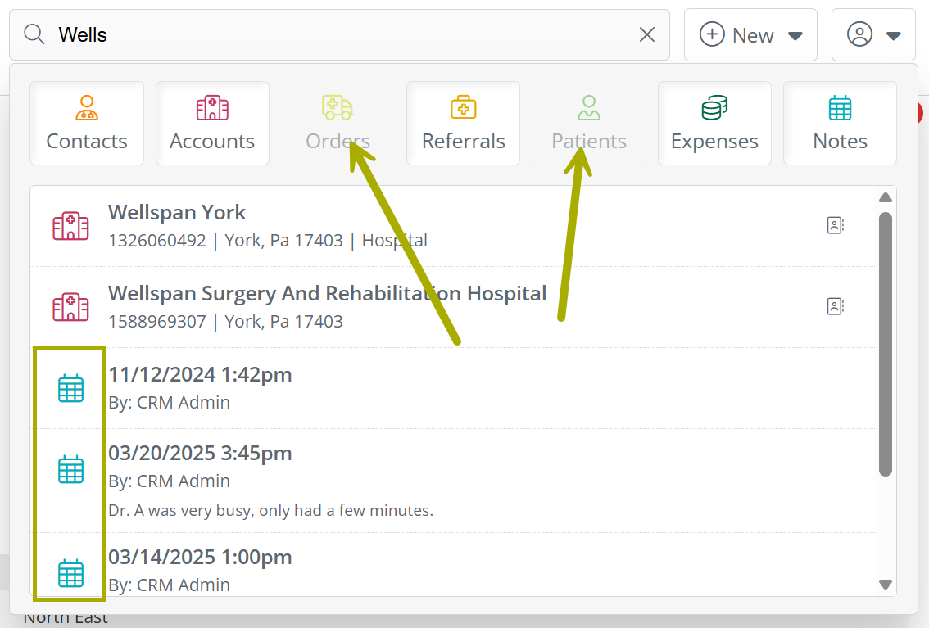Viewport: 929px width, 628px height.
Task: Open the New dropdown button
Action: [x=750, y=35]
